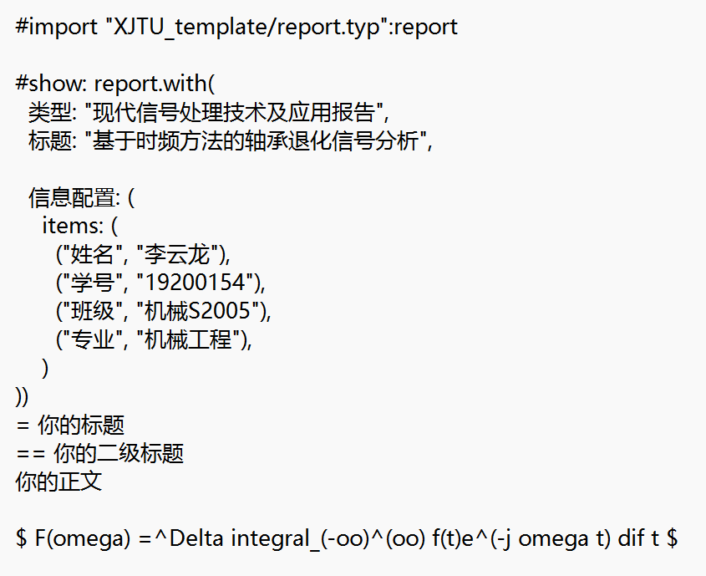
Task: Select the name value "李云龙"
Action: click(x=181, y=254)
